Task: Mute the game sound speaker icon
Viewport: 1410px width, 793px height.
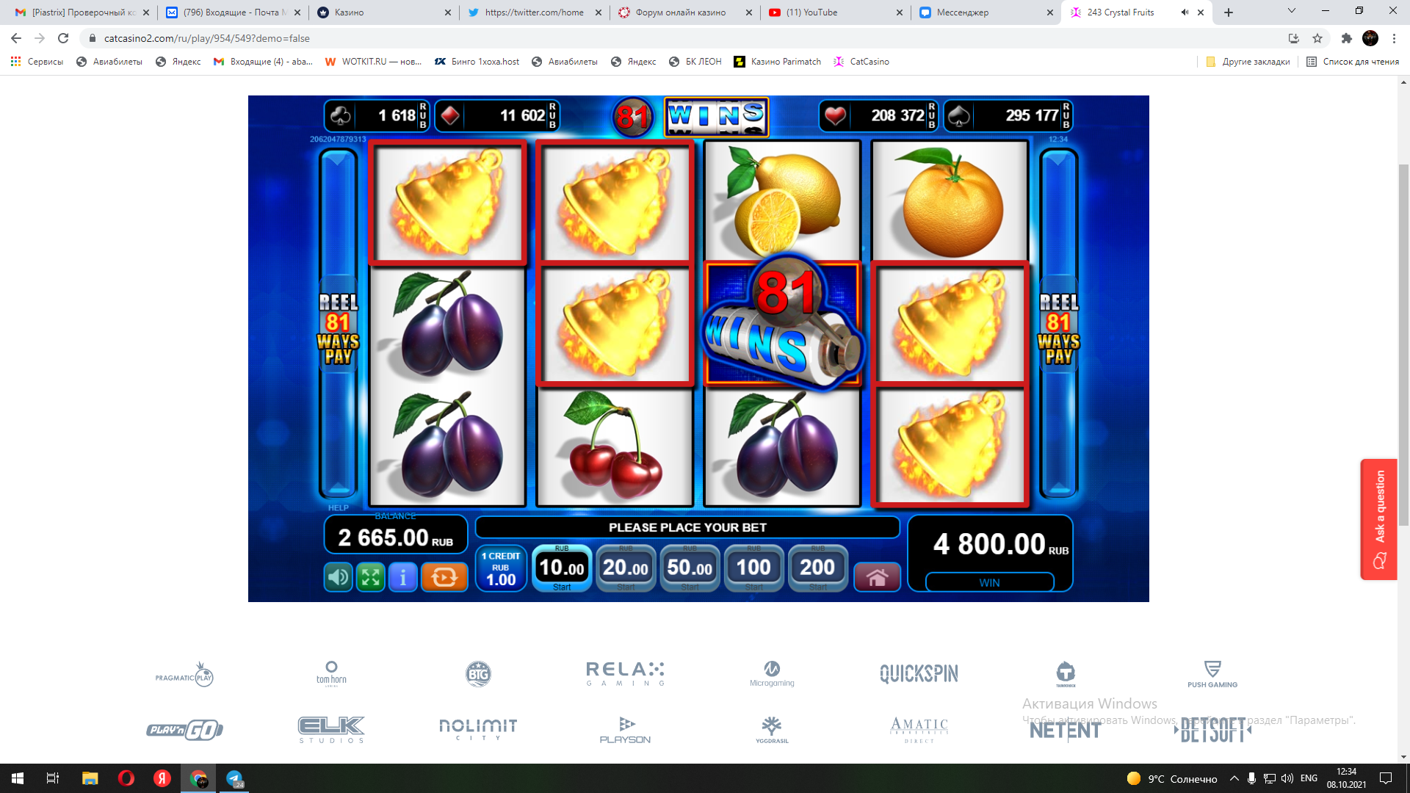Action: 339,578
